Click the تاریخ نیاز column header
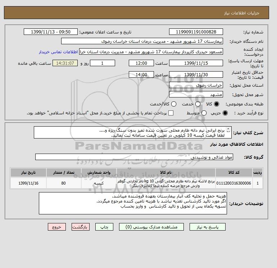This screenshot has height=268, width=277. click(x=28, y=172)
